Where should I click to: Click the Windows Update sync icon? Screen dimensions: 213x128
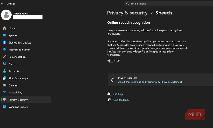4,107
